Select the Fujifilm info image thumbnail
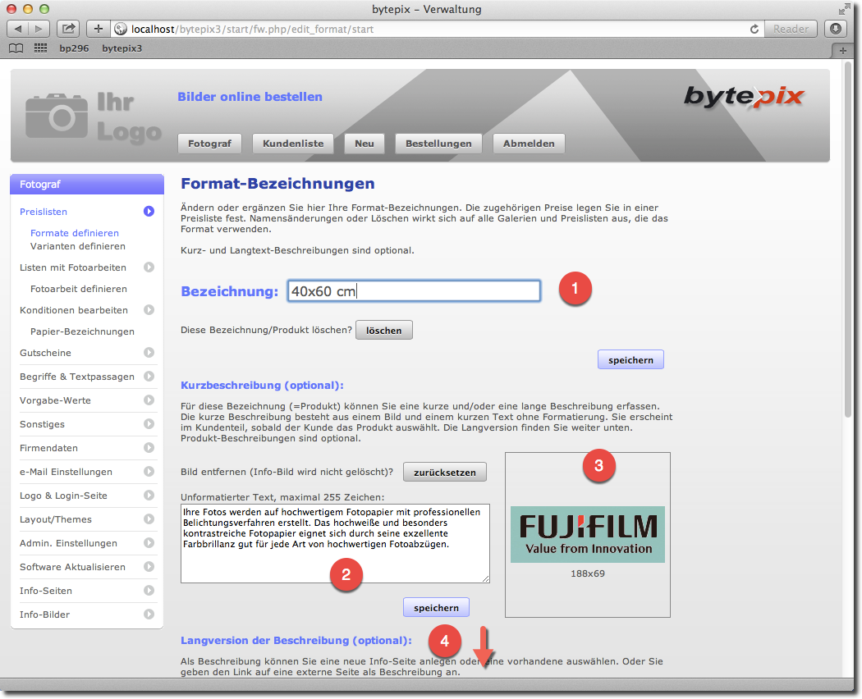The image size is (862, 699). pos(588,534)
